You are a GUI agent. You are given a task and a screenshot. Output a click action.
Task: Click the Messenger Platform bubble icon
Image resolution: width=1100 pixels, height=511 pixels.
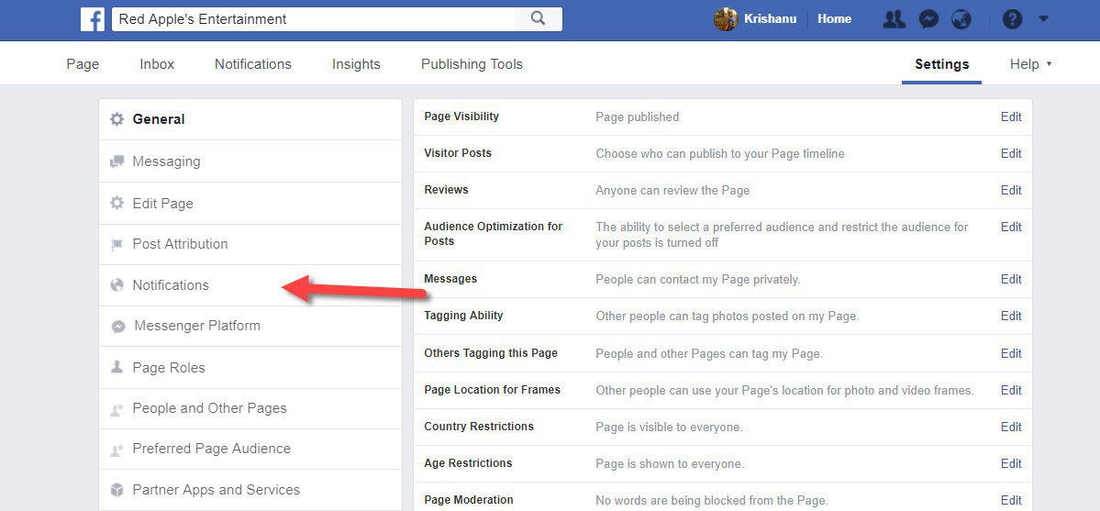click(118, 327)
